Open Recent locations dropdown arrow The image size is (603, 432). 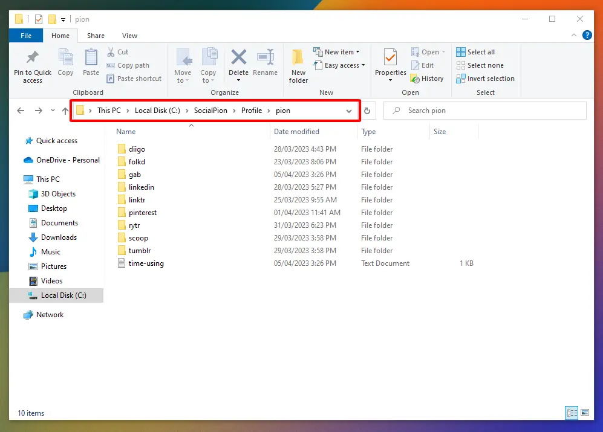click(53, 111)
